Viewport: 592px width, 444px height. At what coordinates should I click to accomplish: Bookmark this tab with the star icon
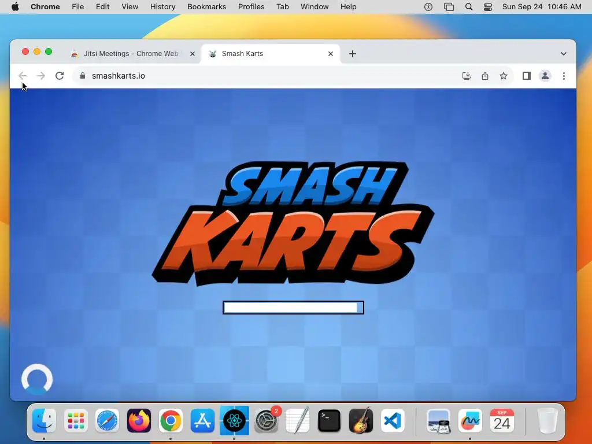(x=504, y=76)
